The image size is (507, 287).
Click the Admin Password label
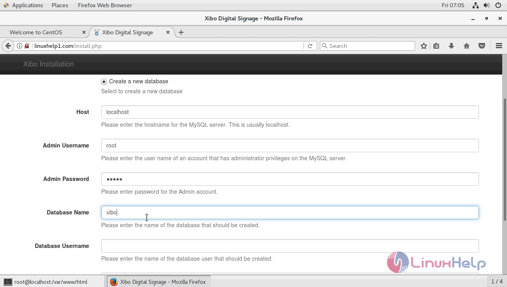point(66,179)
